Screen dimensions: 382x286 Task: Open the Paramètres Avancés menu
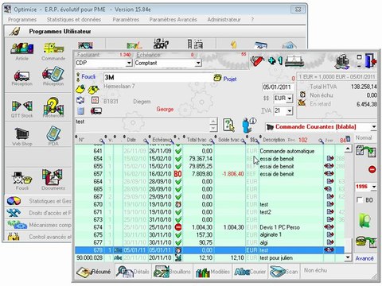(x=173, y=20)
